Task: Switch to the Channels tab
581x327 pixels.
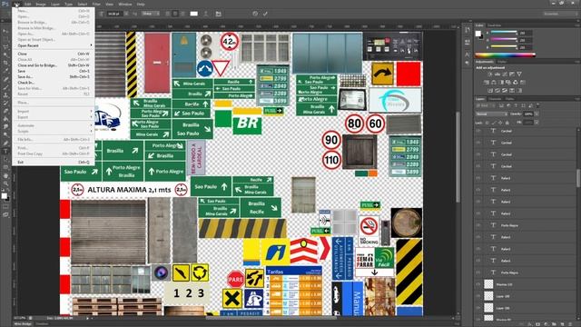Action: click(x=495, y=99)
